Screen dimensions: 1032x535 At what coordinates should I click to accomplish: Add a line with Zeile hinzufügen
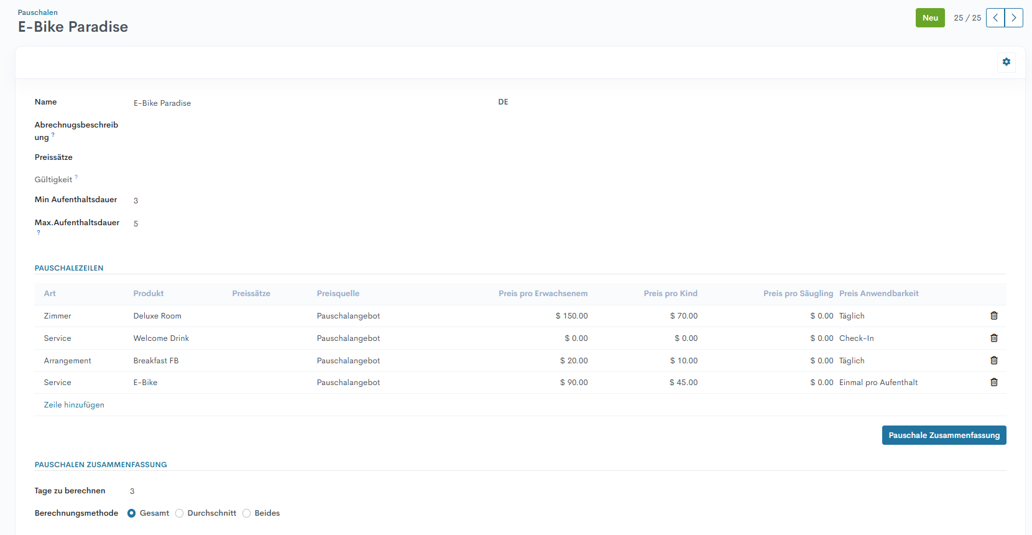pos(74,405)
